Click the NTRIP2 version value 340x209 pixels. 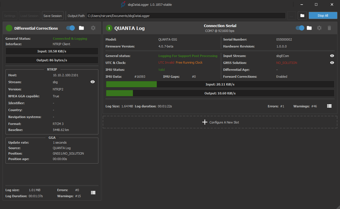(x=58, y=89)
